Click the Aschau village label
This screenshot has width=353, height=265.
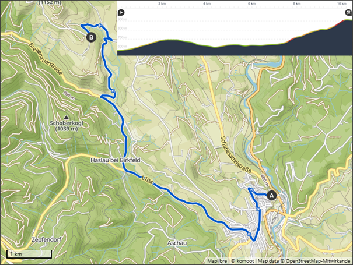pos(177,243)
